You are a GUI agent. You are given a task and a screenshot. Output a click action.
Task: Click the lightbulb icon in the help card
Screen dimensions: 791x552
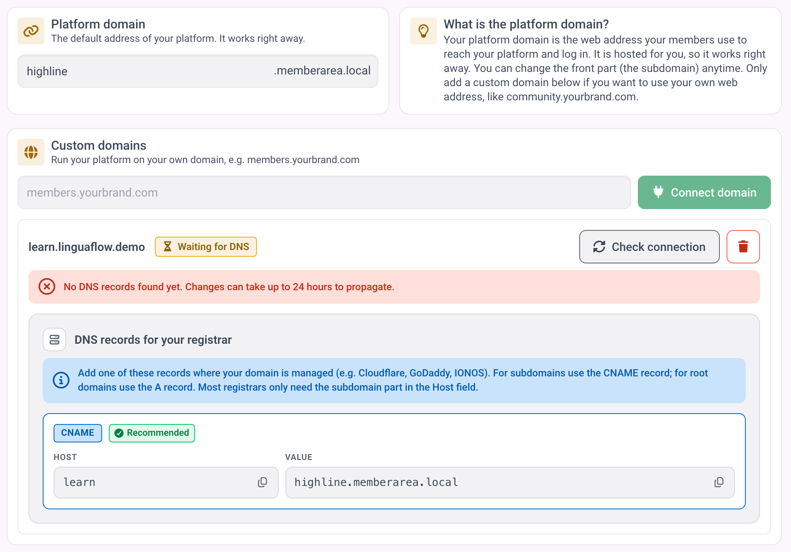click(x=424, y=31)
